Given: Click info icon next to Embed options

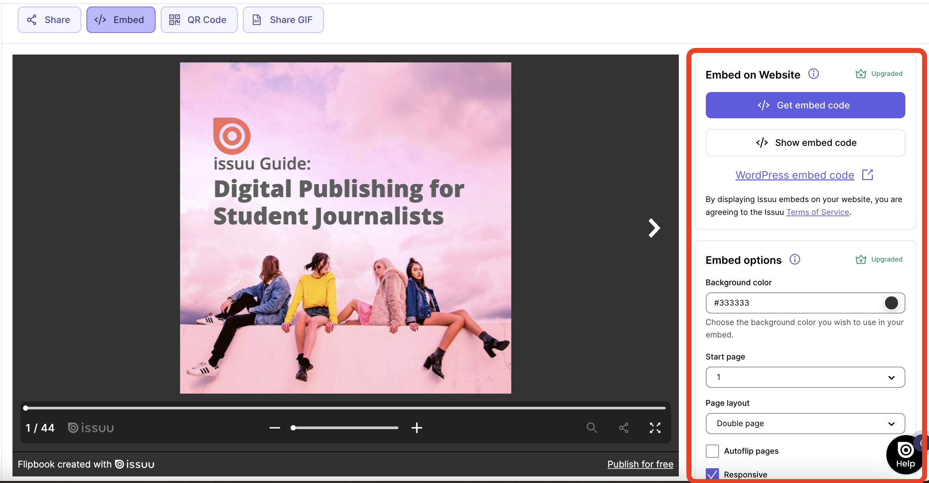Looking at the screenshot, I should tap(795, 259).
